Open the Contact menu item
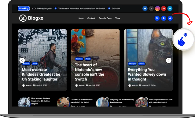The width and height of the screenshot is (195, 118). [91, 18]
